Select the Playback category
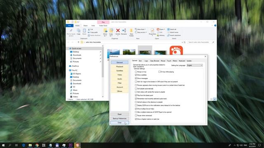 tap(120, 67)
